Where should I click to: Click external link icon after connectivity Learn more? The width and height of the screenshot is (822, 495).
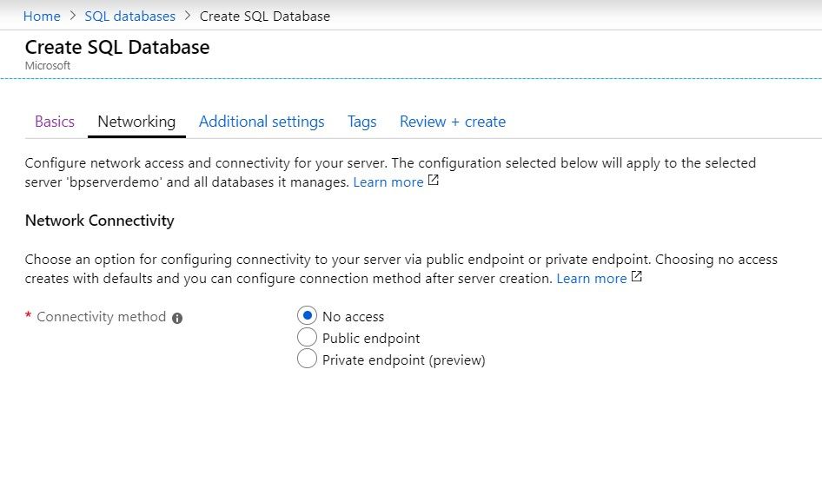tap(637, 278)
